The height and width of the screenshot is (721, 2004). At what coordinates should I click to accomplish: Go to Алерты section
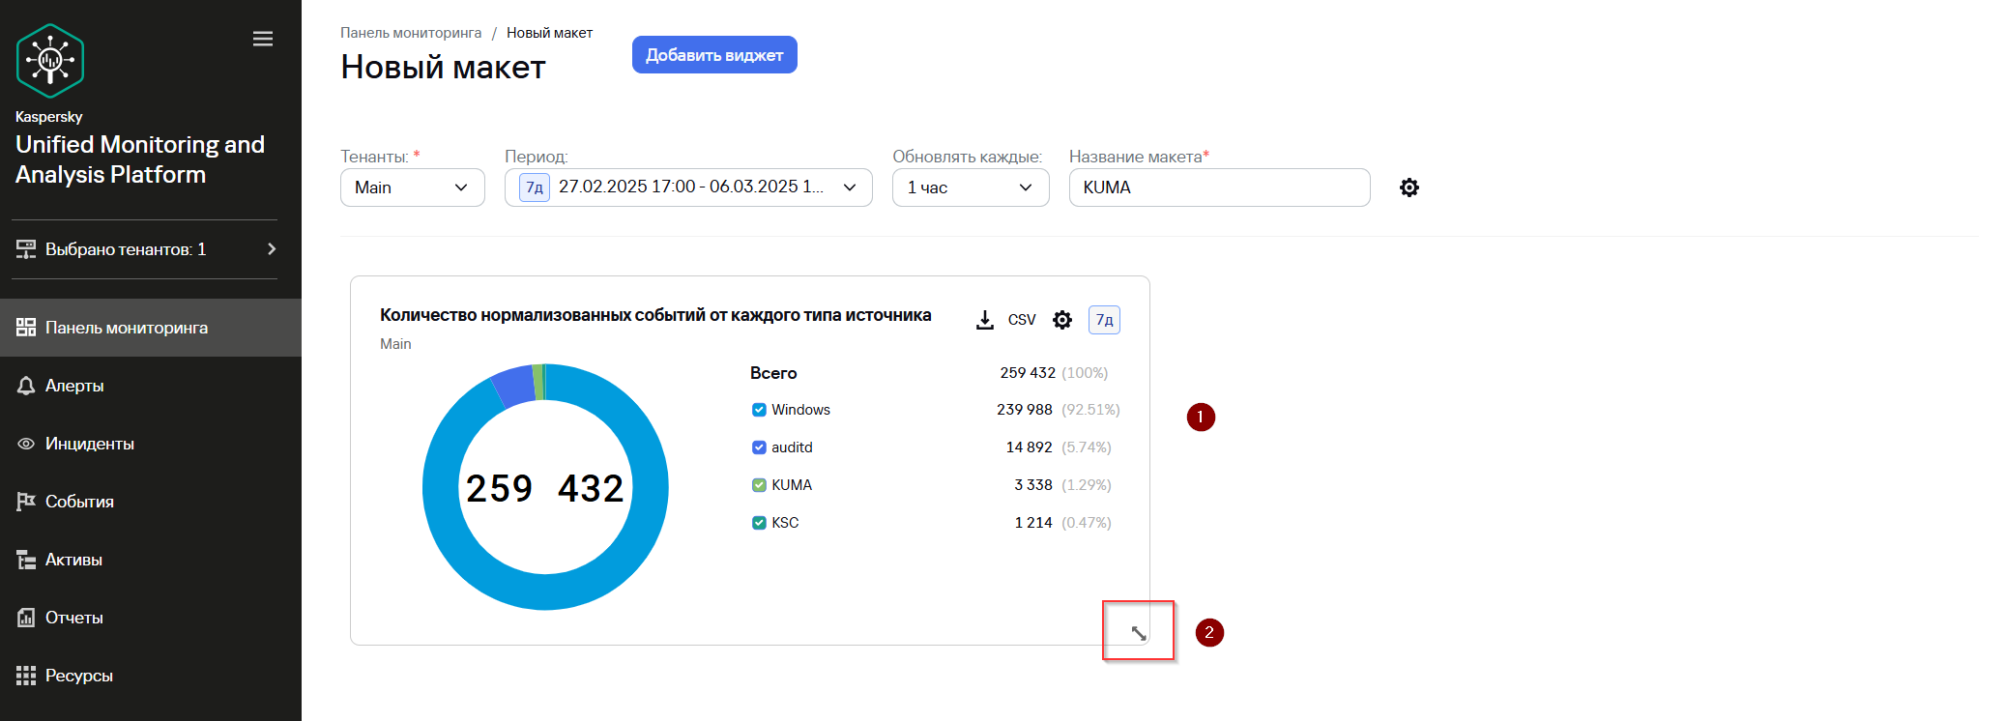[x=151, y=386]
